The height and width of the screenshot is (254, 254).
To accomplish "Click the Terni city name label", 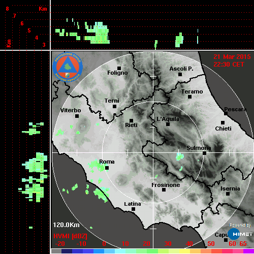I will click(112, 101).
